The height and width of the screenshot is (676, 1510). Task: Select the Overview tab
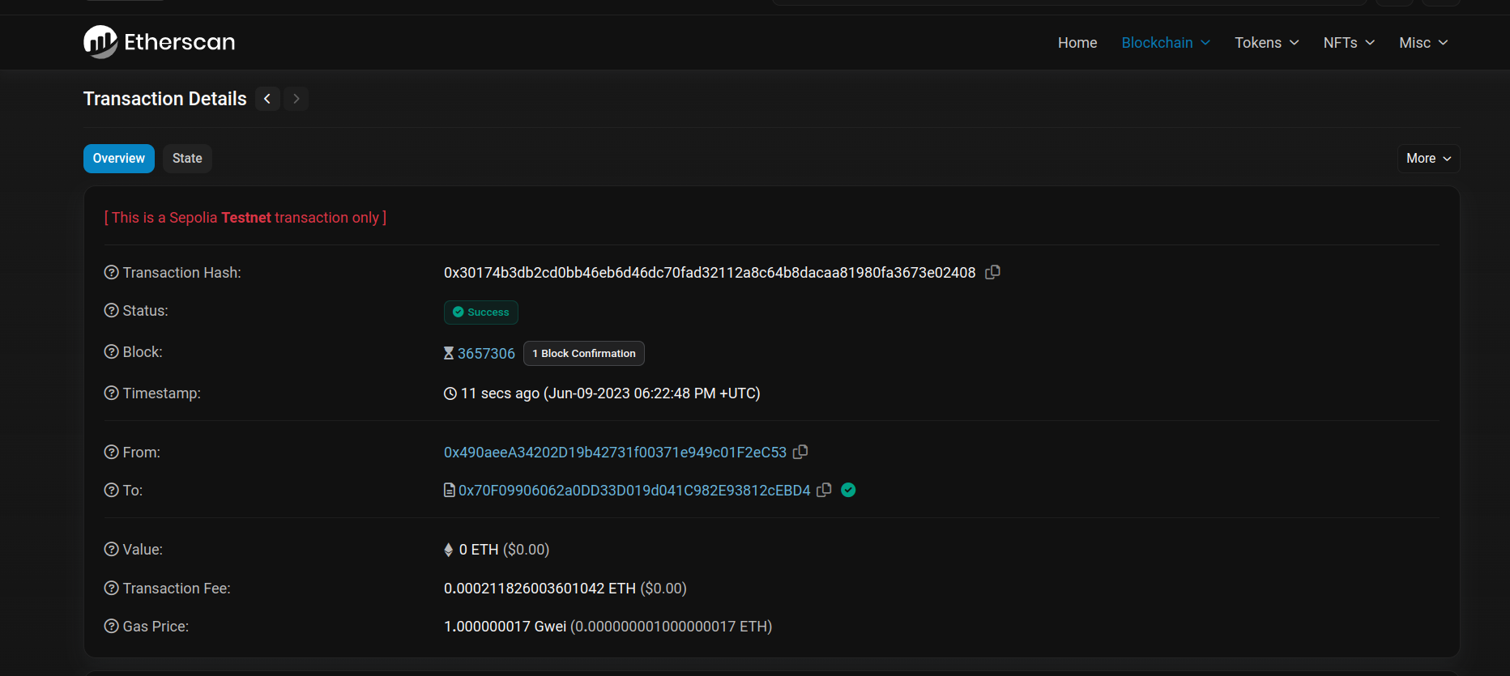119,159
